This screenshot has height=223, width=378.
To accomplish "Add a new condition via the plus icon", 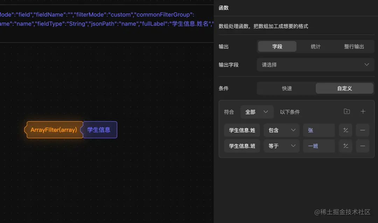I will point(363,111).
